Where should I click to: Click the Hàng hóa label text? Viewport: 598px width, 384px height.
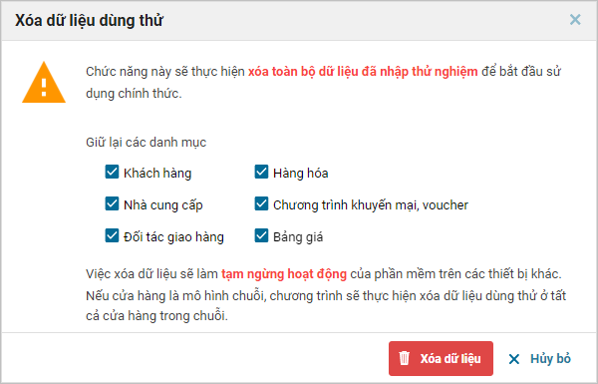tap(301, 174)
